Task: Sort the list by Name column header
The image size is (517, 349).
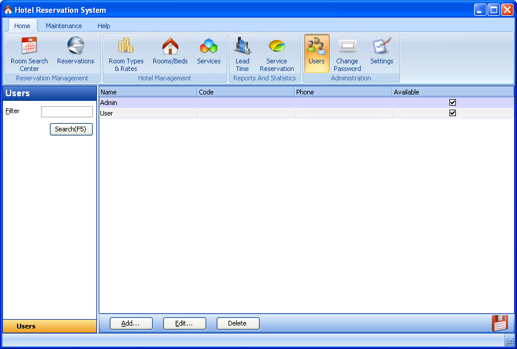Action: click(x=147, y=92)
